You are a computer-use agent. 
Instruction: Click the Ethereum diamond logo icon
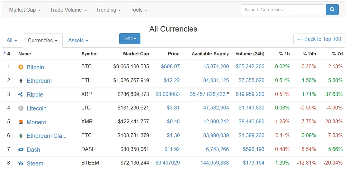click(x=21, y=81)
